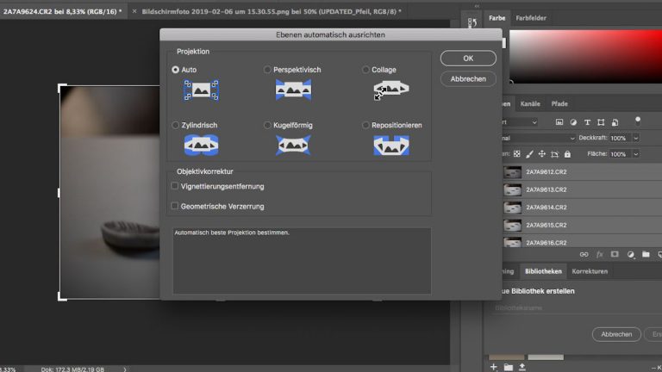This screenshot has width=662, height=372.
Task: Select the Zylindrisch projection radio button
Action: (176, 125)
